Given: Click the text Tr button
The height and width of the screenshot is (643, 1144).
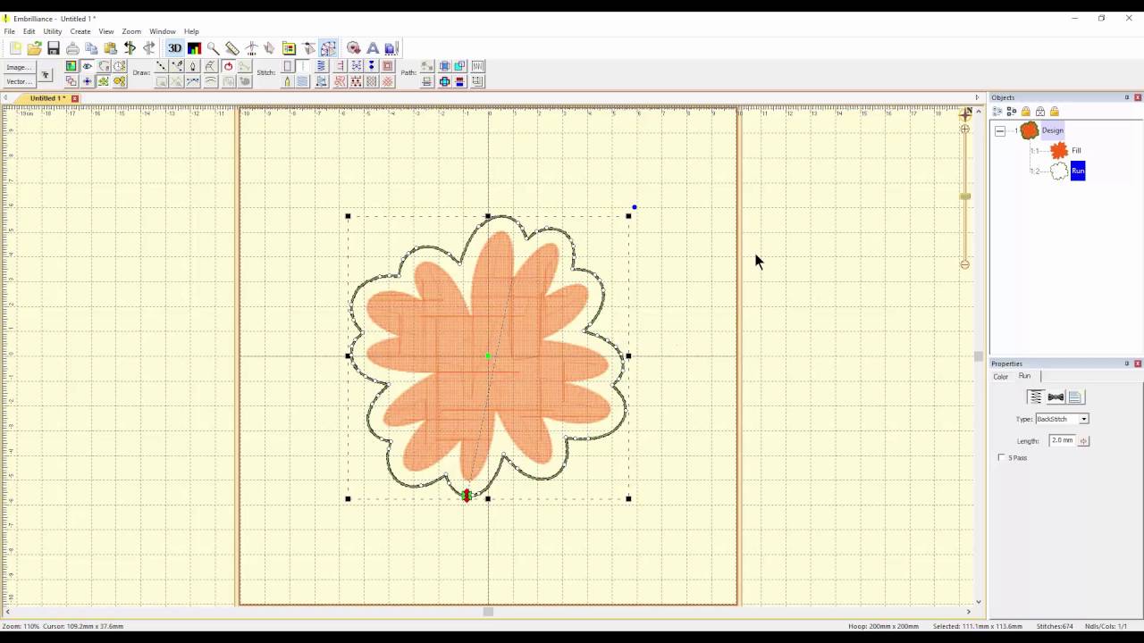Looking at the screenshot, I should 46,74.
